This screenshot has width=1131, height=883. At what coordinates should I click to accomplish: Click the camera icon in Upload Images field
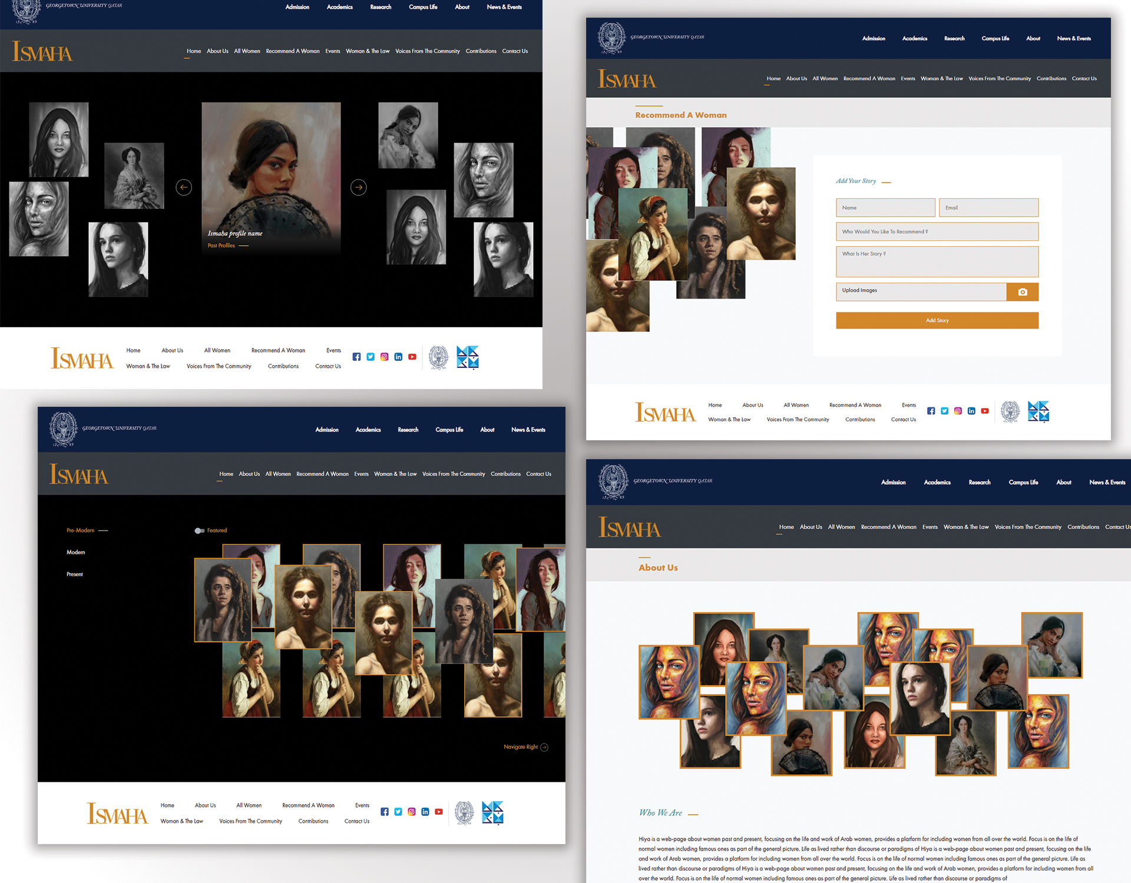tap(1022, 292)
